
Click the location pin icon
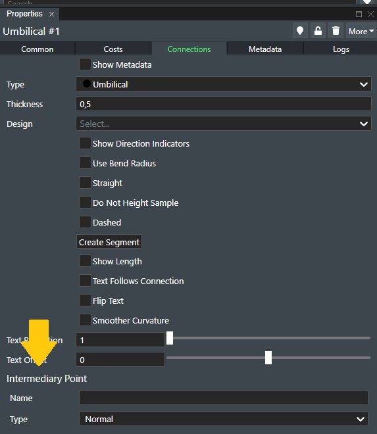(x=300, y=31)
